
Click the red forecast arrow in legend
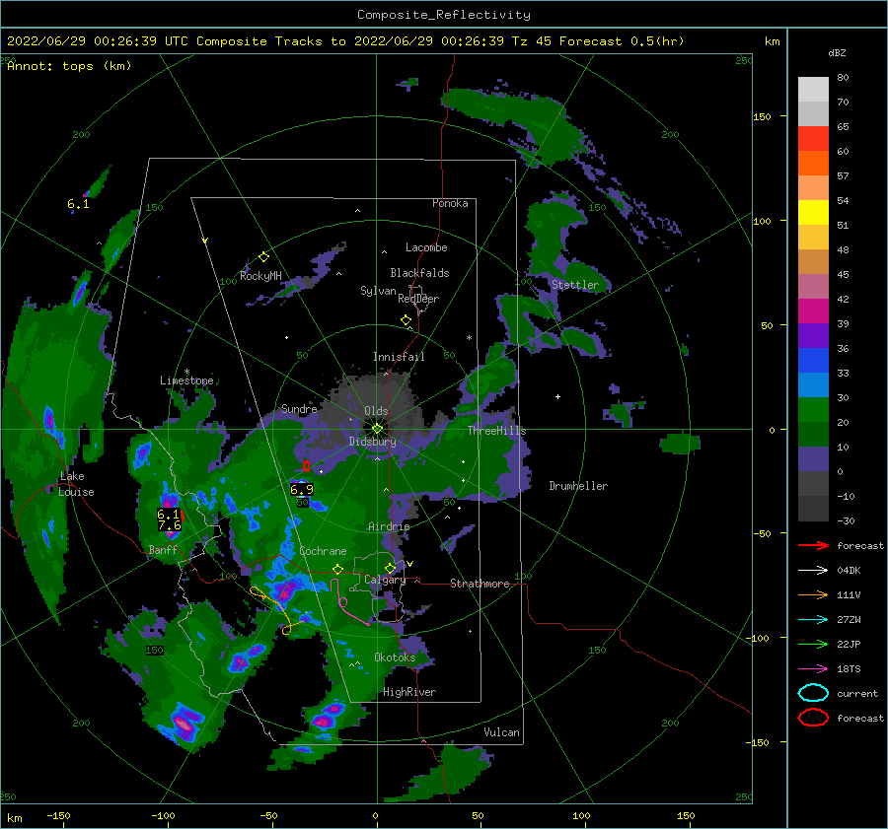coord(813,545)
